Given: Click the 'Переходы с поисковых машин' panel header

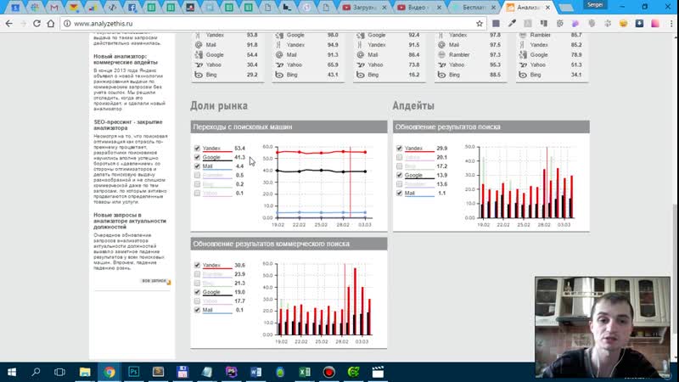Looking at the screenshot, I should click(289, 126).
